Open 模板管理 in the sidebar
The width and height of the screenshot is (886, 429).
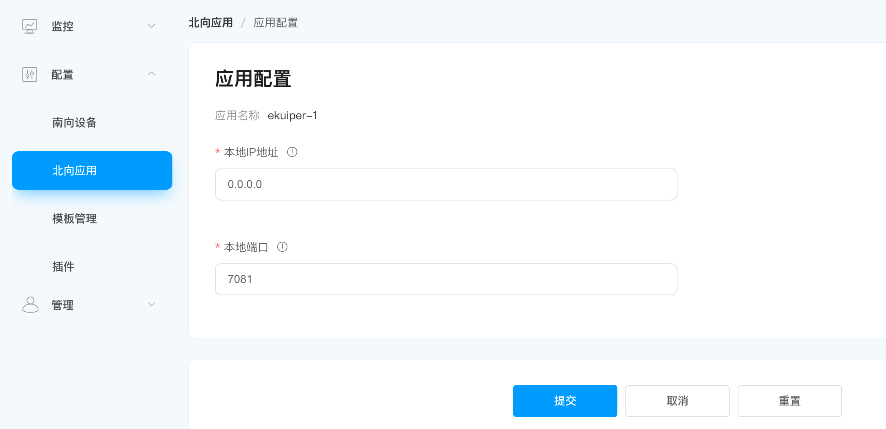[75, 219]
